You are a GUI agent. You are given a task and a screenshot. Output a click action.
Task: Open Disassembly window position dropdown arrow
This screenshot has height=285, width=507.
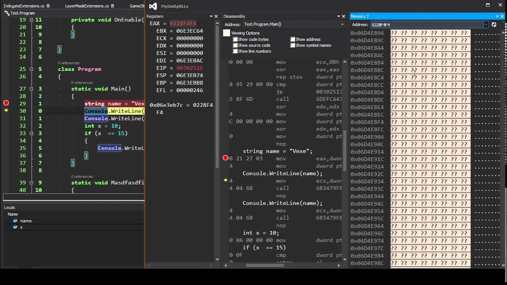click(x=339, y=16)
